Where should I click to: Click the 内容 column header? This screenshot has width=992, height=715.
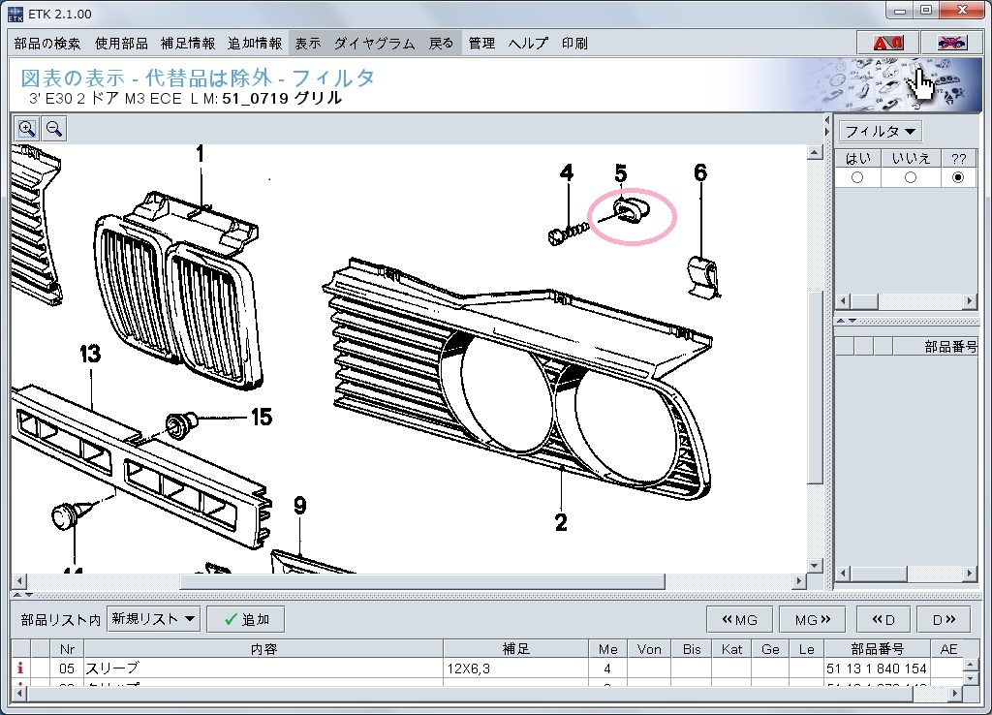(x=263, y=649)
